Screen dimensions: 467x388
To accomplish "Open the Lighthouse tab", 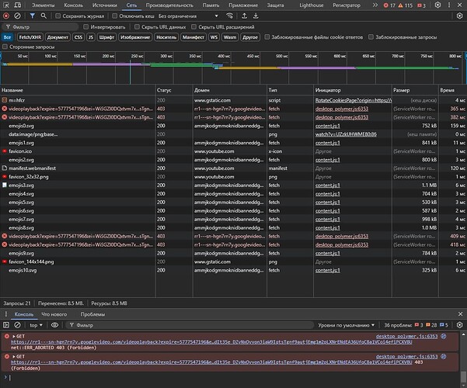I will [312, 5].
